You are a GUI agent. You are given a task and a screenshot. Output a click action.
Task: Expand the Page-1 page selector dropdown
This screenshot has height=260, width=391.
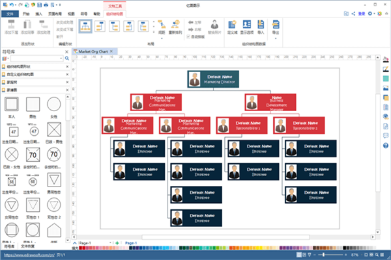point(110,243)
